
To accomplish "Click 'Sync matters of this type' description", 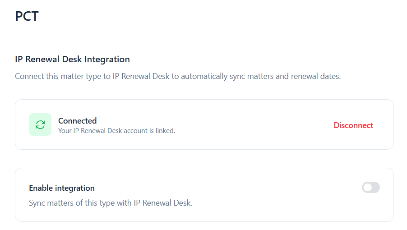I will [x=111, y=203].
